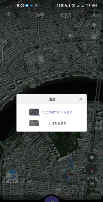The height and width of the screenshot is (202, 103).
Task: Switch to the 地球仪 tab
Action: pyautogui.click(x=65, y=15)
